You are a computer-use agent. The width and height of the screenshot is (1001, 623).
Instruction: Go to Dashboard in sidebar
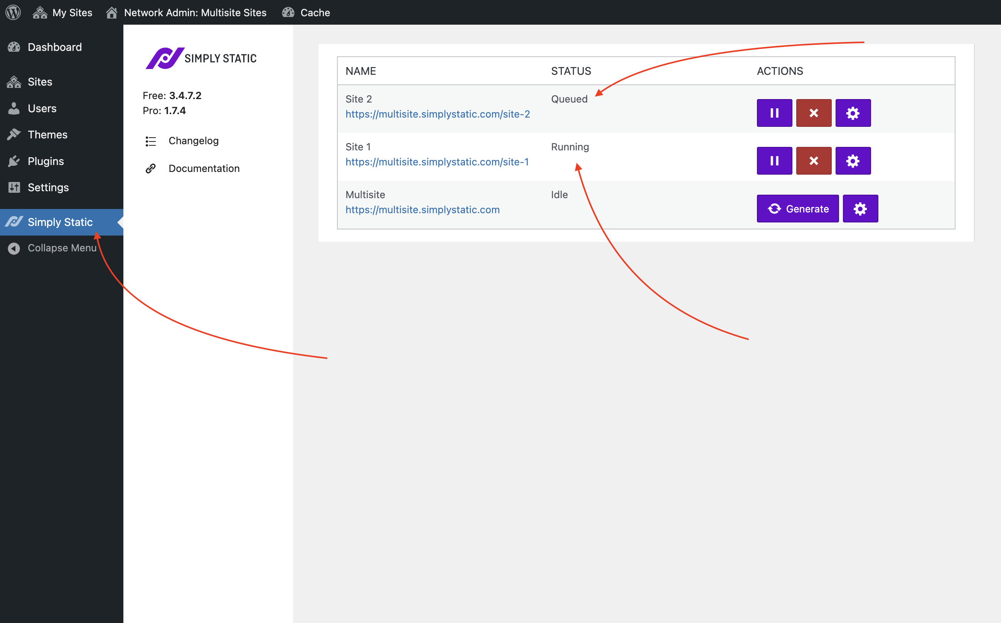(x=54, y=47)
